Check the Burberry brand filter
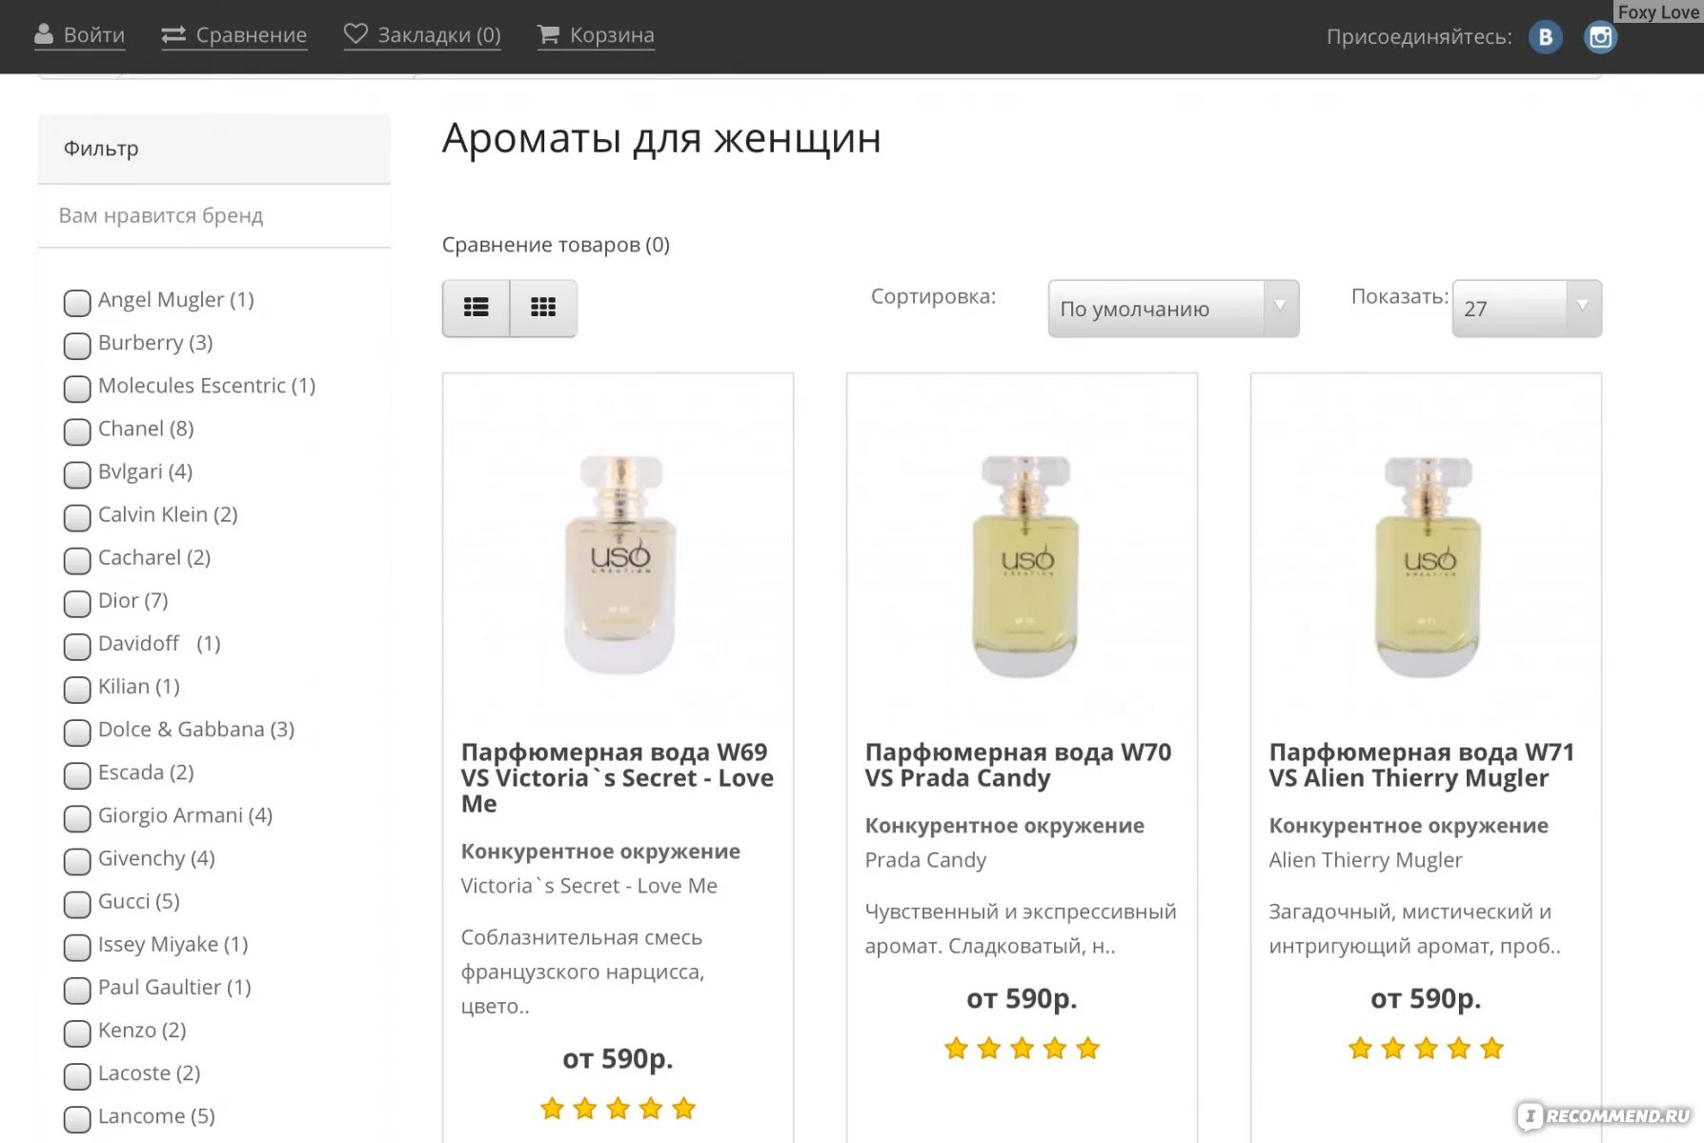The image size is (1704, 1143). pyautogui.click(x=77, y=346)
